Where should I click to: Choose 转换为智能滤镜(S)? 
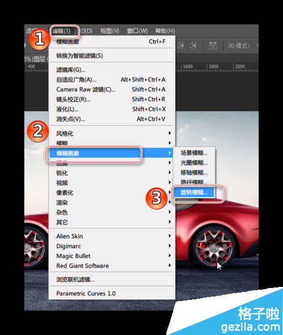pyautogui.click(x=112, y=56)
